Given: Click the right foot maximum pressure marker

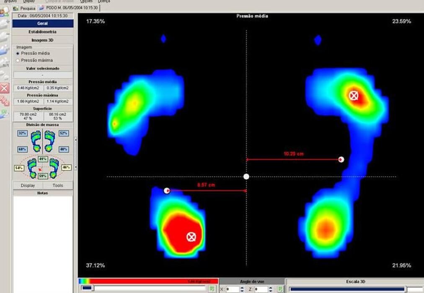Looking at the screenshot, I should pos(354,95).
